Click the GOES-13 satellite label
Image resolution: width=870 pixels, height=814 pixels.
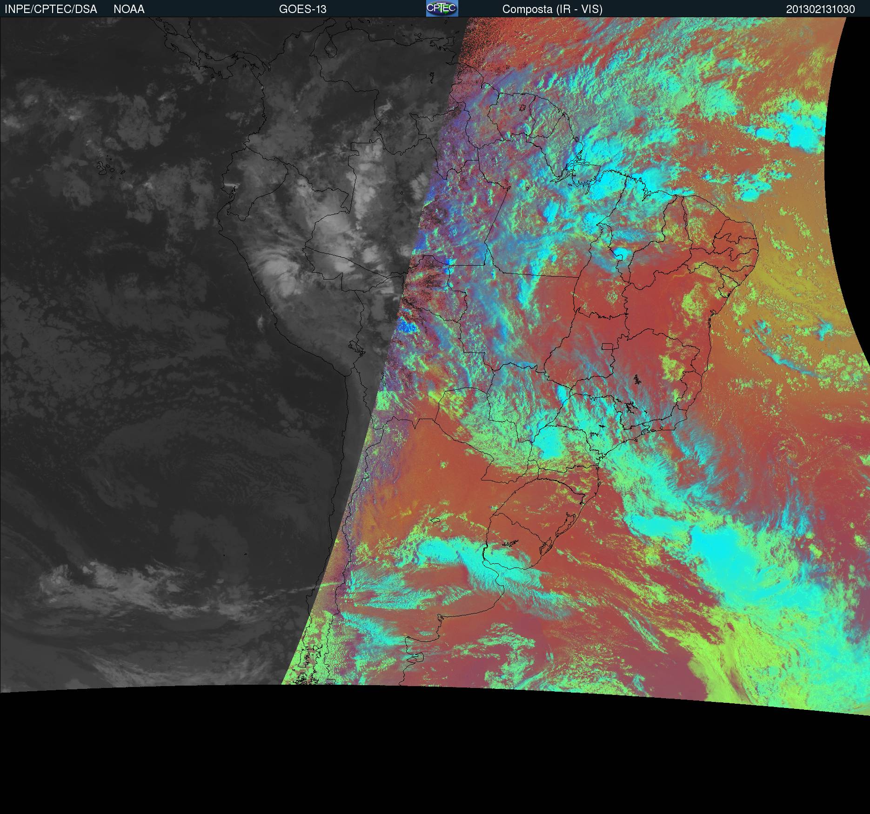(x=302, y=9)
